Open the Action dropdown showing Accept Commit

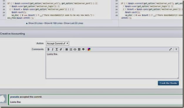point(58,43)
